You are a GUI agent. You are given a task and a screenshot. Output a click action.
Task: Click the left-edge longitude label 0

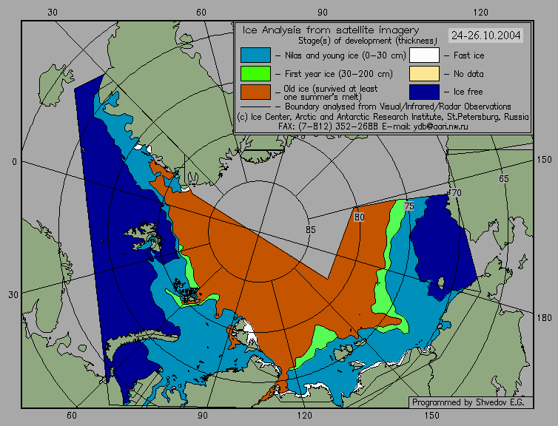14,162
